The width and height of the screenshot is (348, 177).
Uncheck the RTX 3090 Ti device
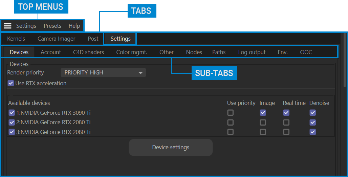point(12,113)
